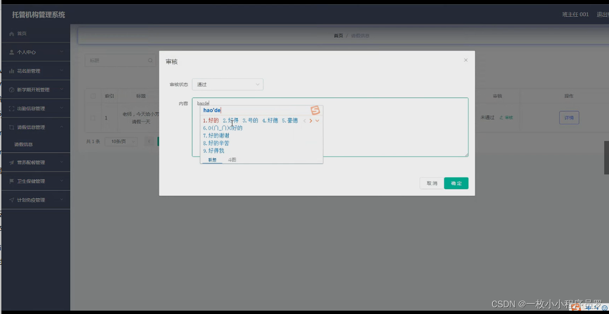This screenshot has width=609, height=314.
Task: Click the 卫生保健管理 flag icon
Action: pos(11,181)
